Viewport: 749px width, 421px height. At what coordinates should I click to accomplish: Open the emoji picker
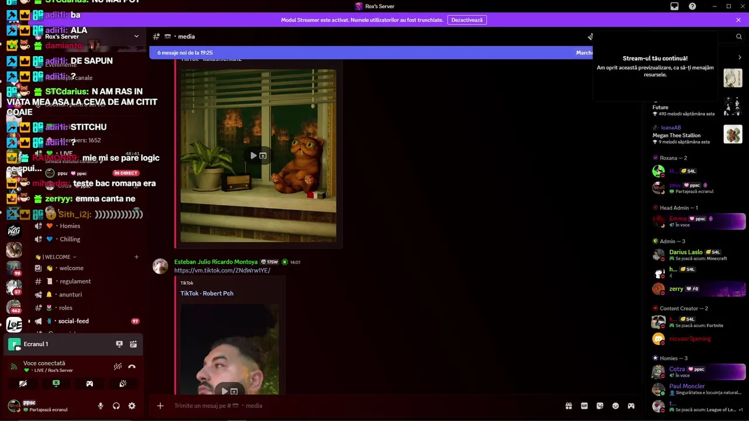tap(616, 406)
